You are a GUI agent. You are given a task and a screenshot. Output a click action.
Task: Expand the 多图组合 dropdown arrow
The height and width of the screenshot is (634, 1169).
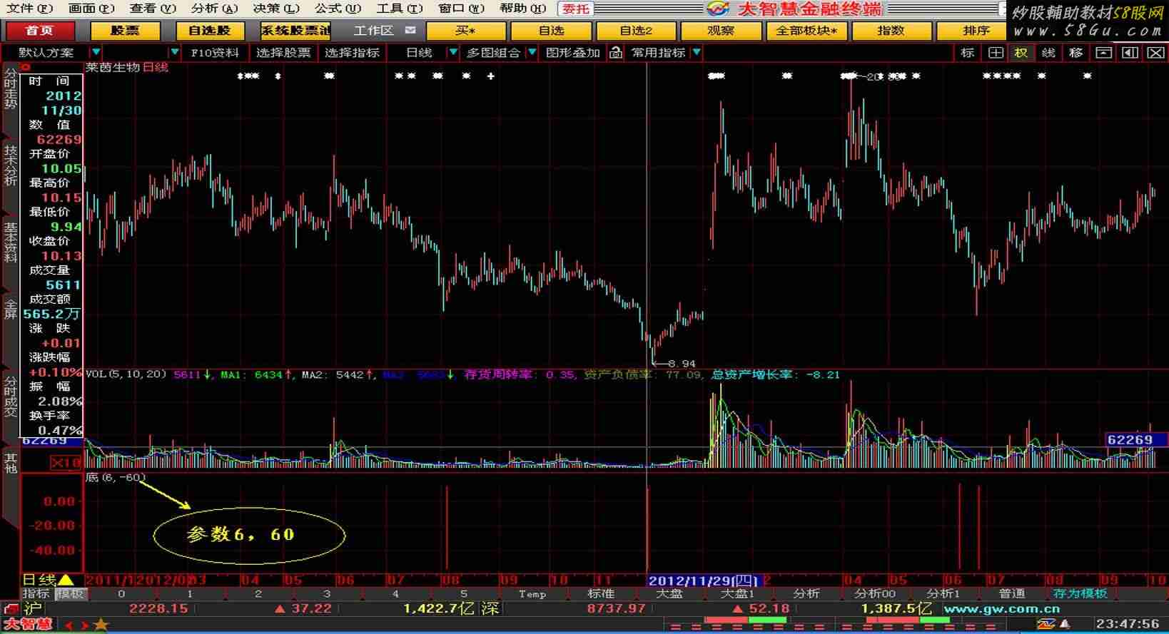(x=532, y=53)
